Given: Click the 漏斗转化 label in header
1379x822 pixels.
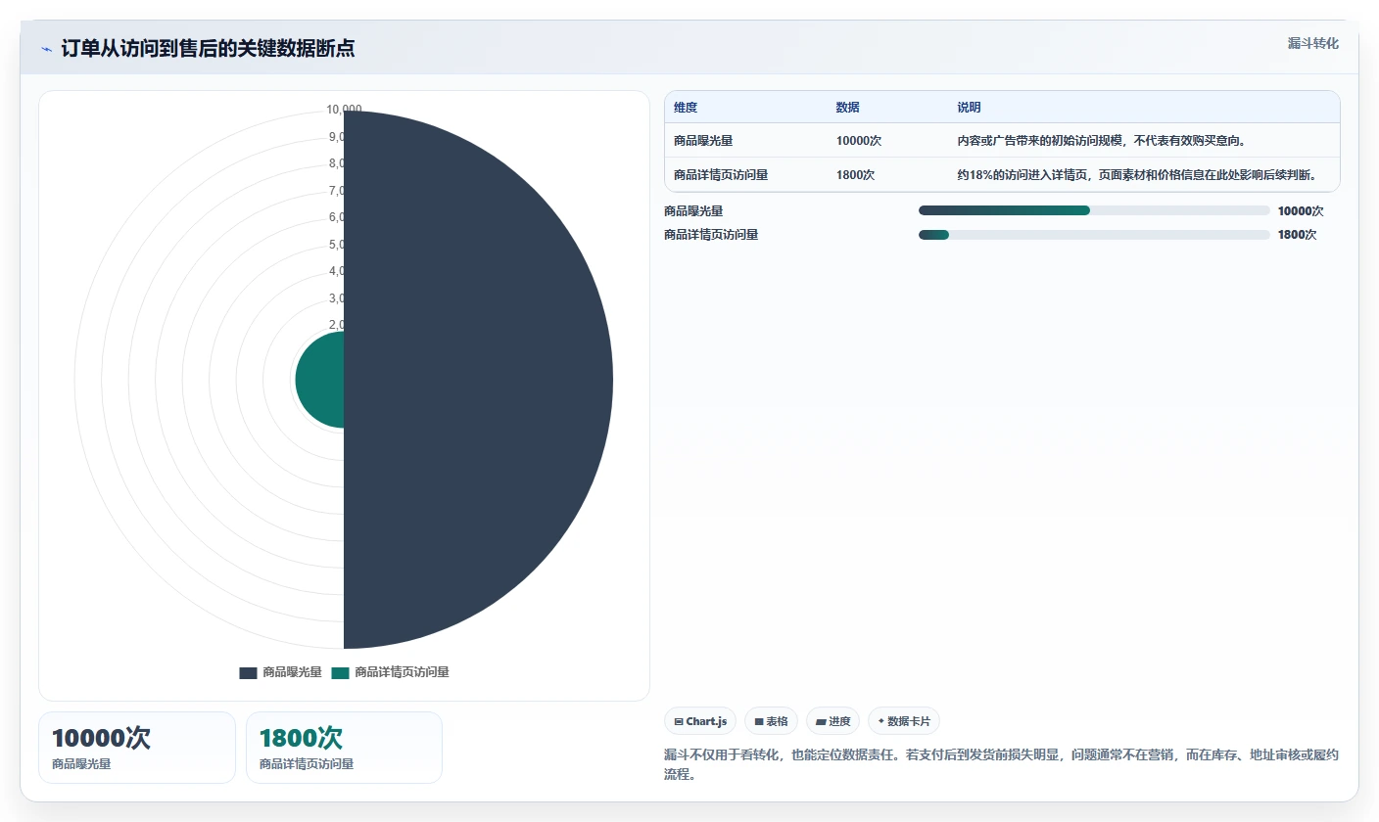Looking at the screenshot, I should 1312,44.
